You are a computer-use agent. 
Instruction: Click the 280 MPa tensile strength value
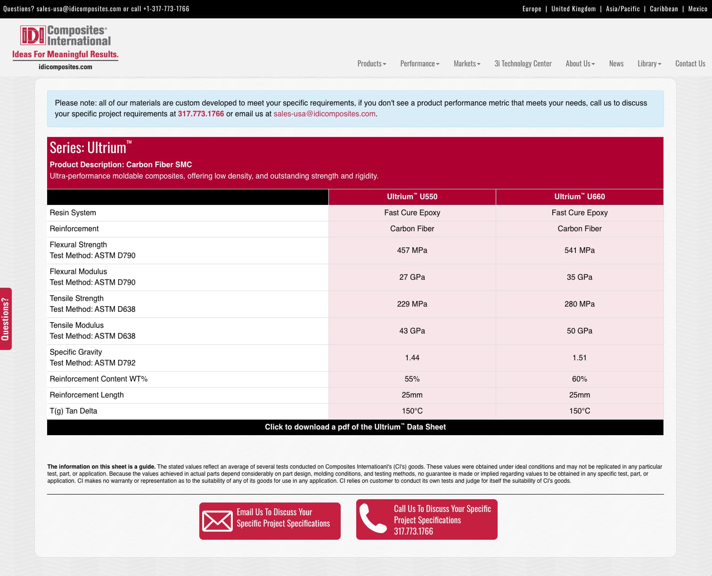click(580, 304)
